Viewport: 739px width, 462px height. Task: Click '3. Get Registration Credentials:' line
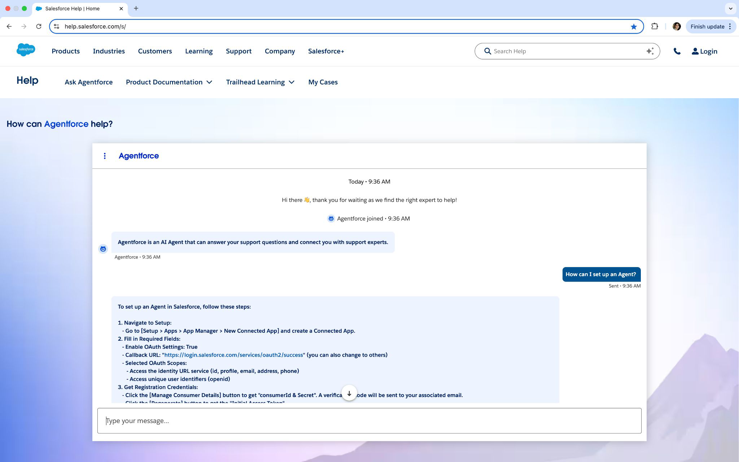[x=158, y=387]
